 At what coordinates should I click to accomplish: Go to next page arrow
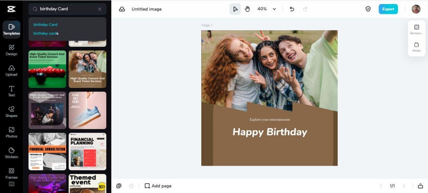pyautogui.click(x=404, y=186)
